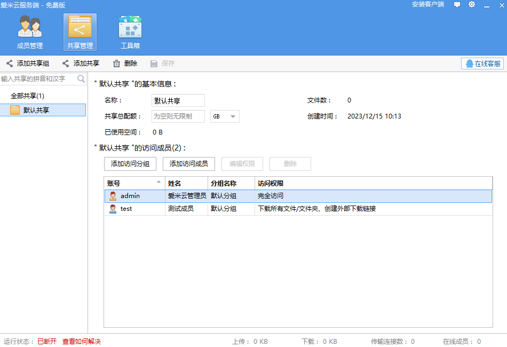Open the 在线客服 online support
Image resolution: width=507 pixels, height=347 pixels.
[482, 64]
